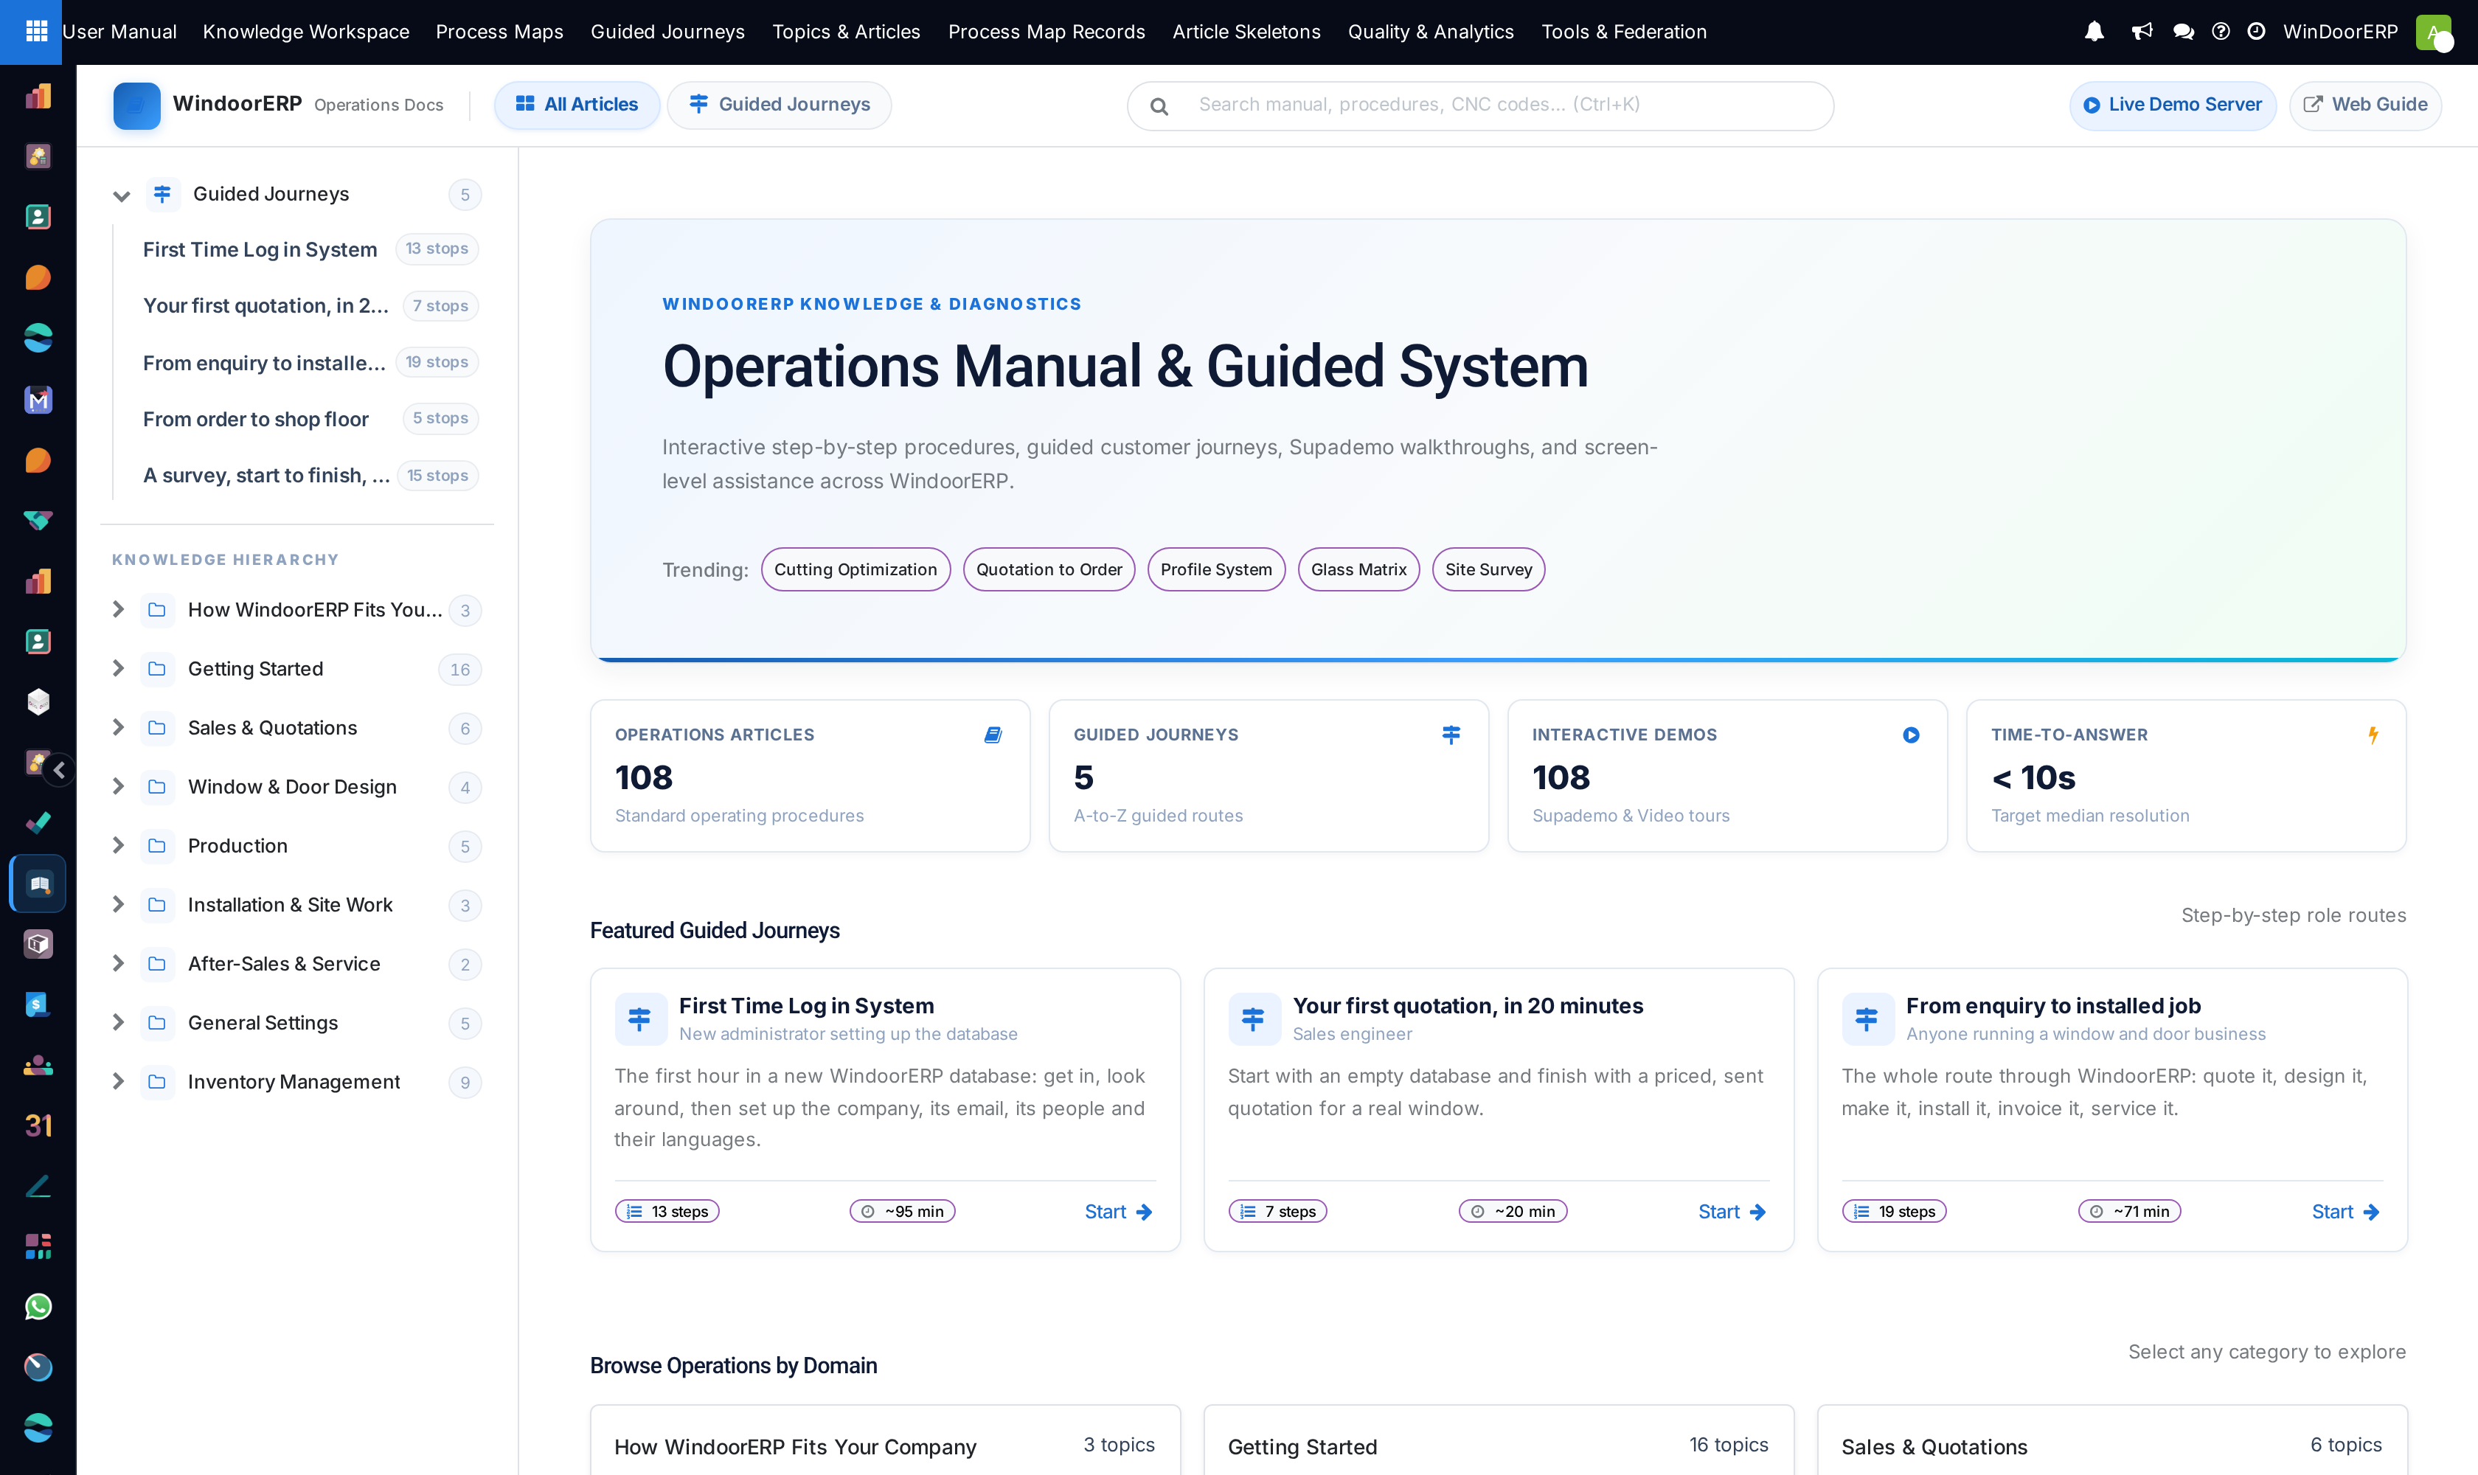Click the search magnifier icon
This screenshot has height=1475, width=2478.
pos(1159,106)
